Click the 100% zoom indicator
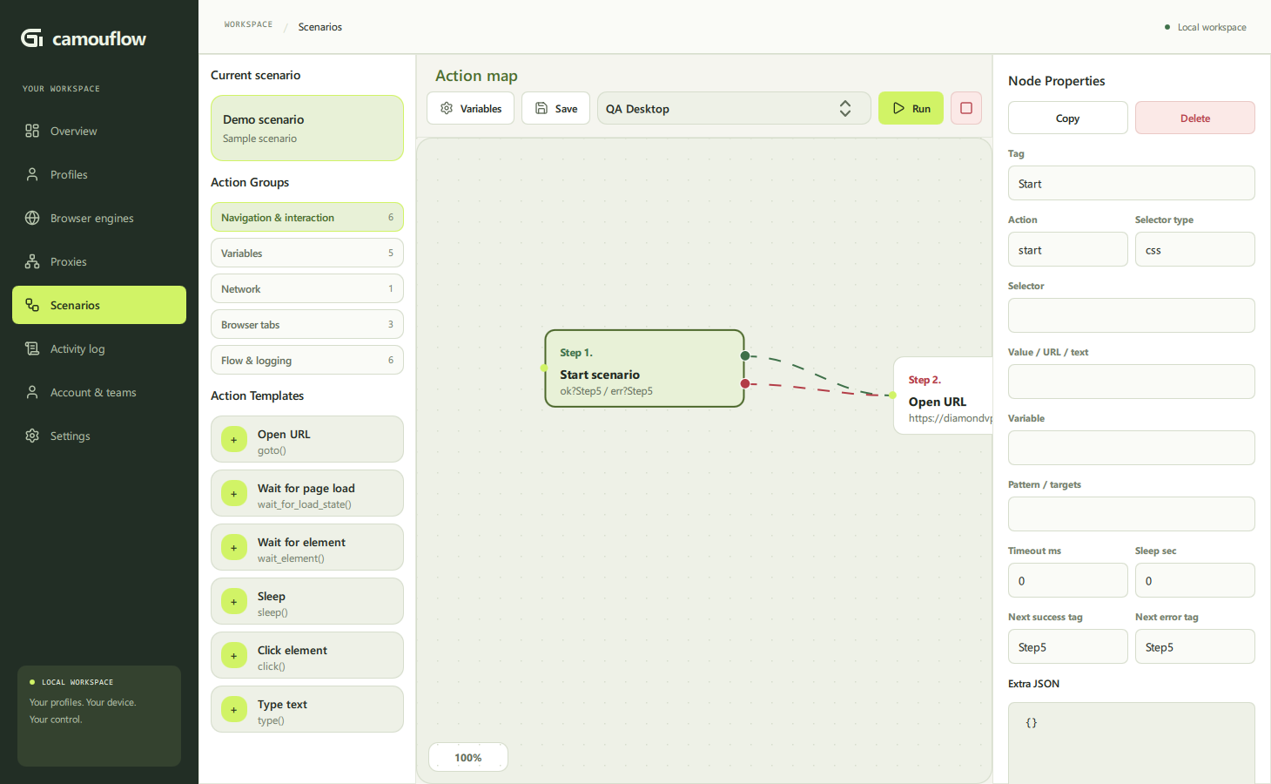This screenshot has height=784, width=1271. pos(468,757)
